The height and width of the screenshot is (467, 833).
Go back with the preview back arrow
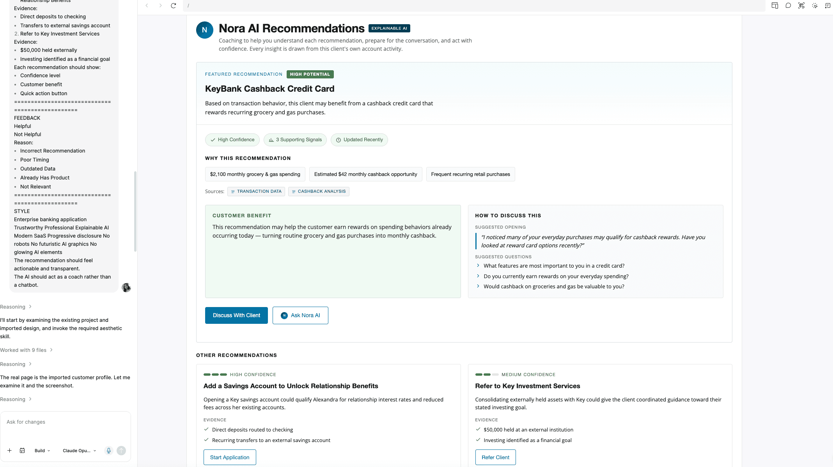click(x=147, y=5)
